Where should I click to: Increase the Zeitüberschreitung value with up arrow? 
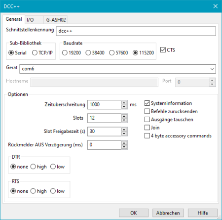[x=124, y=102]
